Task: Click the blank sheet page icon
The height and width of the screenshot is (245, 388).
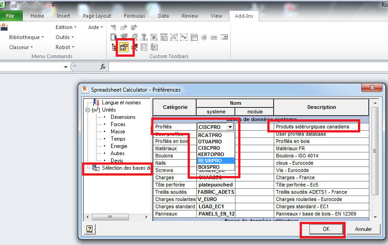Action: click(x=113, y=37)
